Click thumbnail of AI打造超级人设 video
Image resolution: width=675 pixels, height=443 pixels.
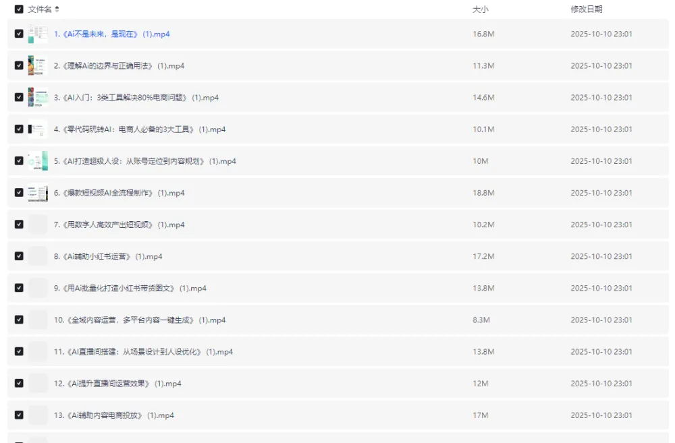38,161
